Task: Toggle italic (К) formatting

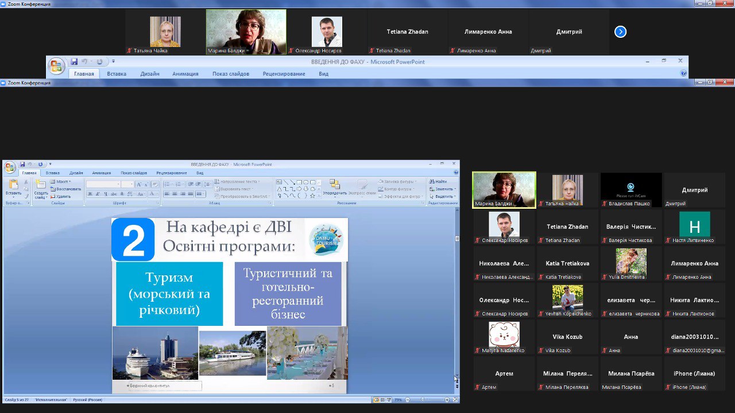Action: [98, 194]
